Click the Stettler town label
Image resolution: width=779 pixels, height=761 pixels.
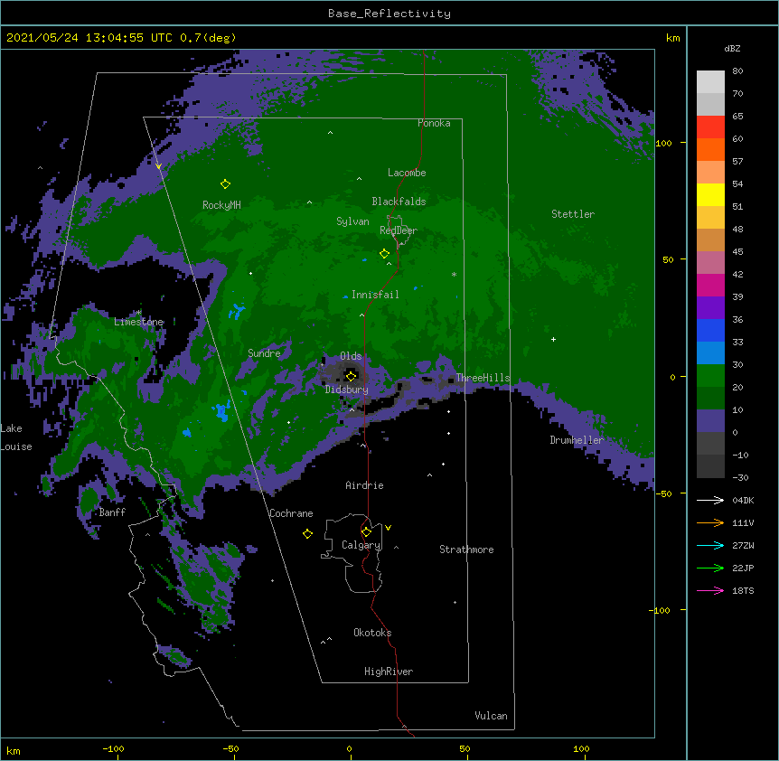pyautogui.click(x=573, y=214)
